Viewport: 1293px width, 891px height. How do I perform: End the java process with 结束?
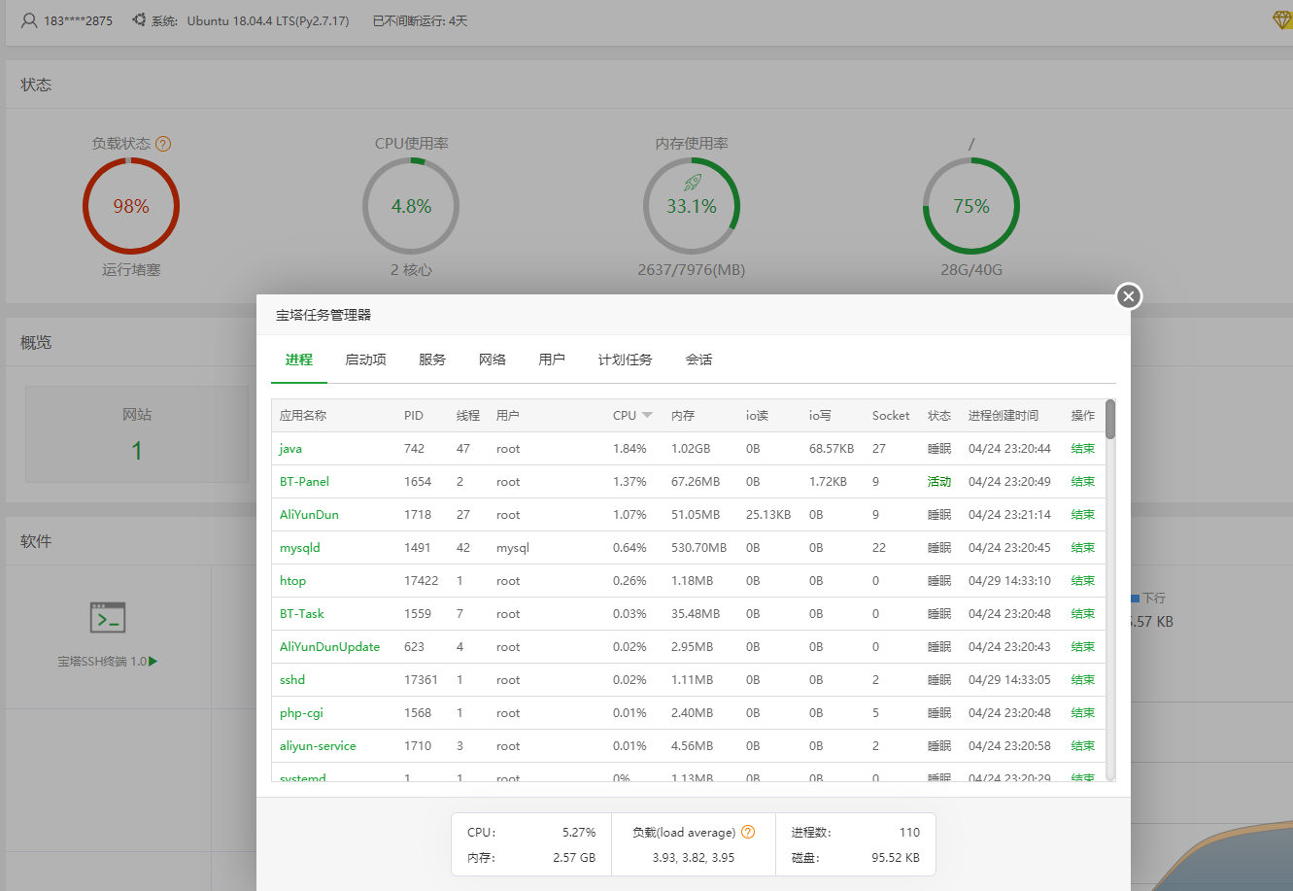[1082, 449]
